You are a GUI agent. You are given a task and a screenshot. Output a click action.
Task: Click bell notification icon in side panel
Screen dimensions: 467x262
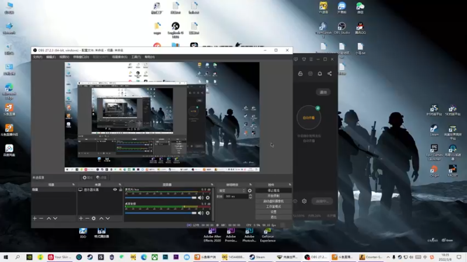click(x=319, y=73)
